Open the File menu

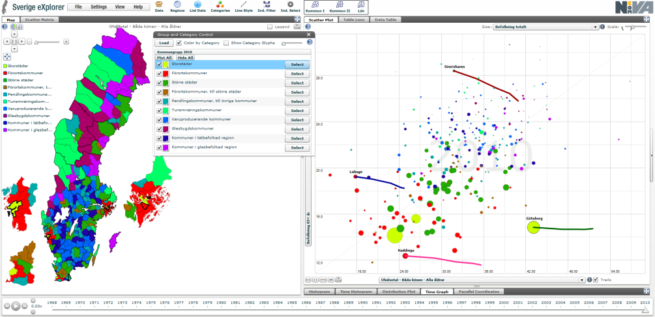pos(78,7)
